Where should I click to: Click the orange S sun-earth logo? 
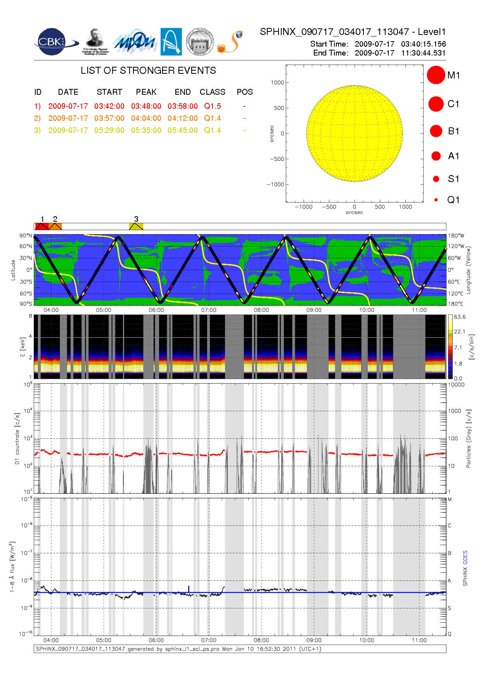pos(230,42)
